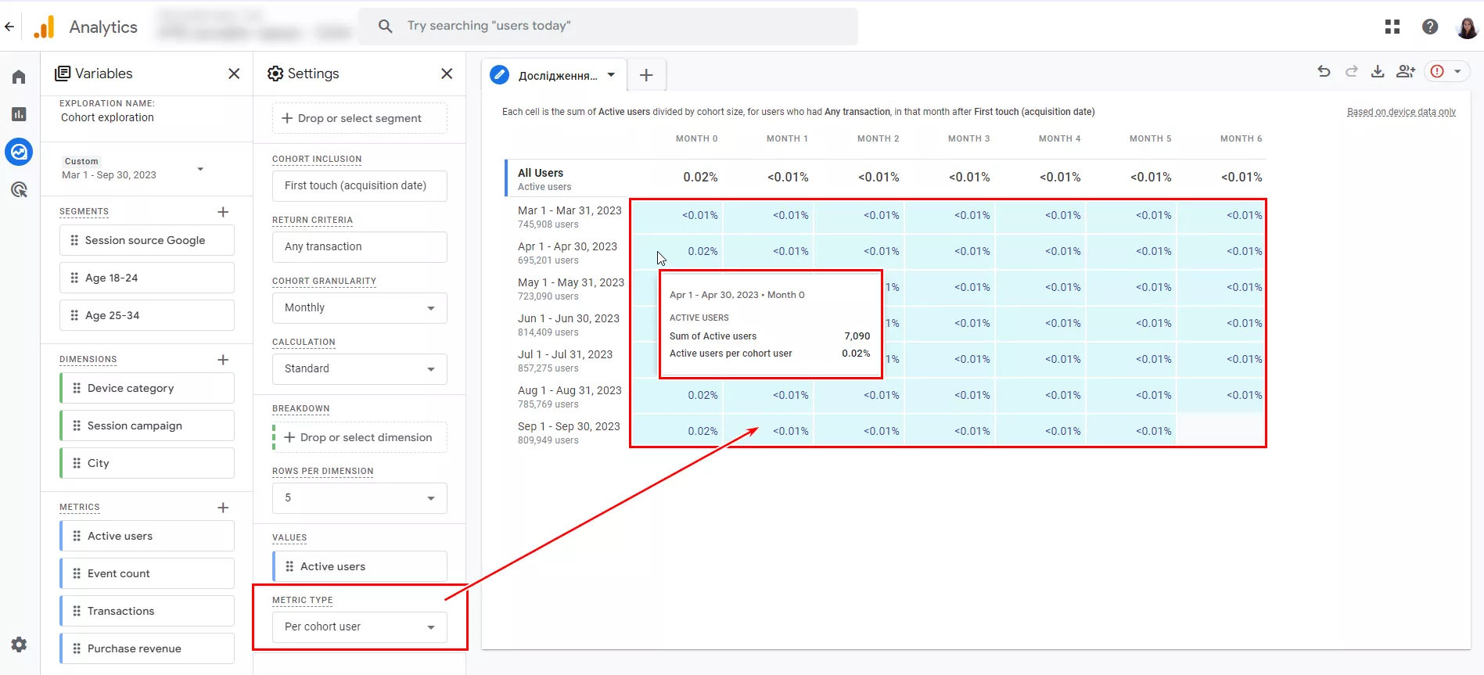Select the Purchase revenue metric
This screenshot has height=675, width=1484.
[x=147, y=648]
